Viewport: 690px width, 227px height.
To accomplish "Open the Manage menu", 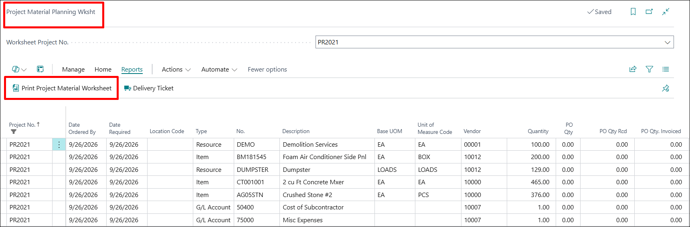I will [73, 70].
